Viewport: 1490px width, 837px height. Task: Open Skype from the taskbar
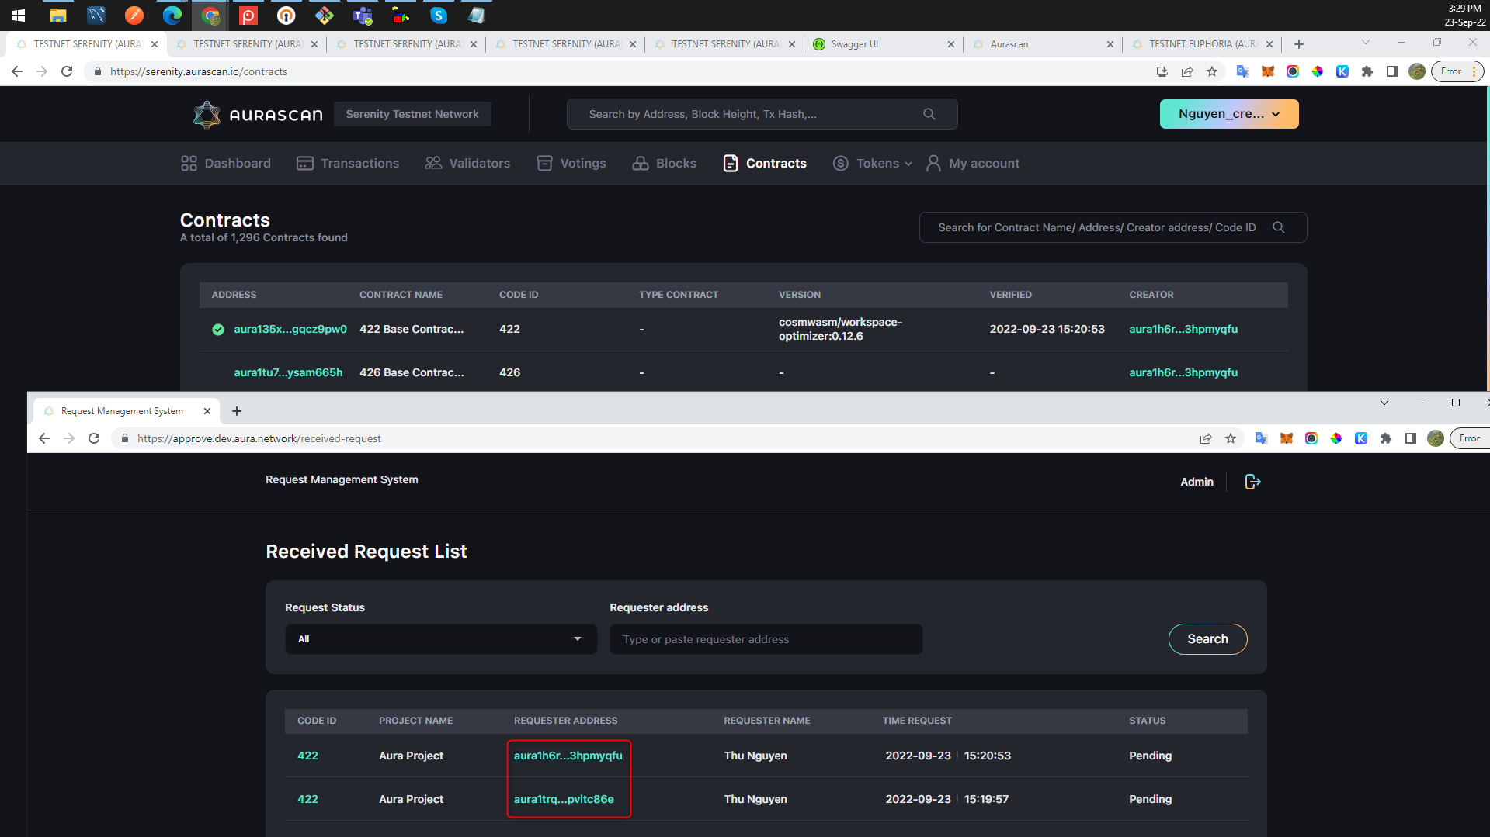click(x=438, y=15)
